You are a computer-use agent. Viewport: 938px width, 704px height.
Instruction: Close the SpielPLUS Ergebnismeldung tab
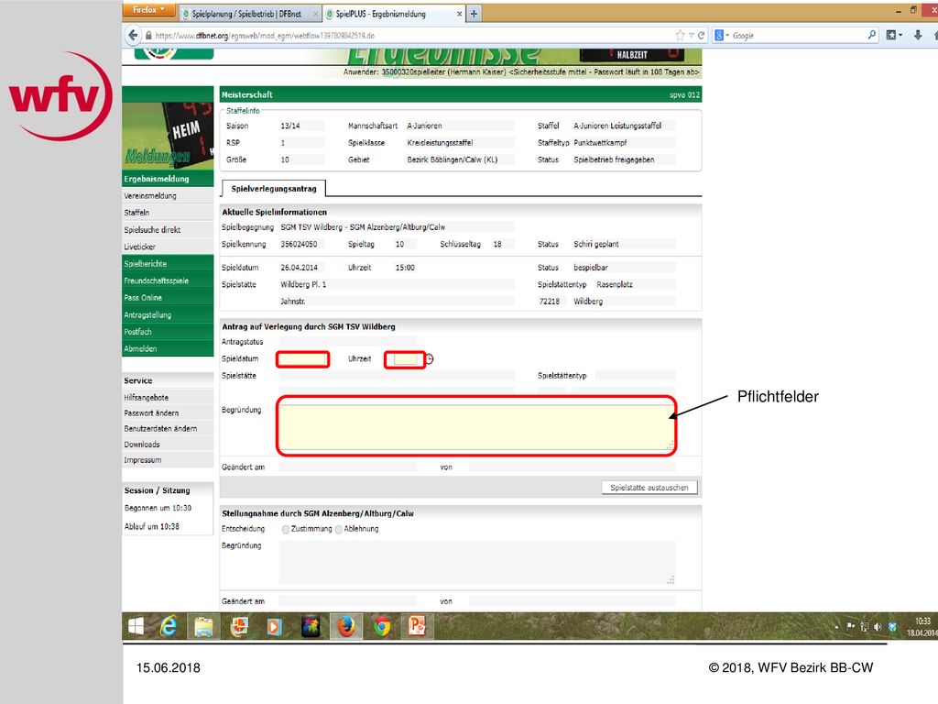(460, 14)
